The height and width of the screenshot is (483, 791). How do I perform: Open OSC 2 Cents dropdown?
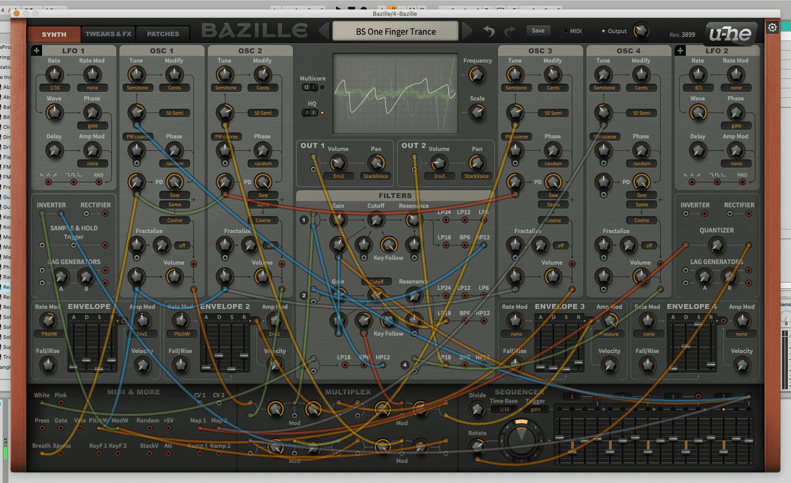point(262,88)
